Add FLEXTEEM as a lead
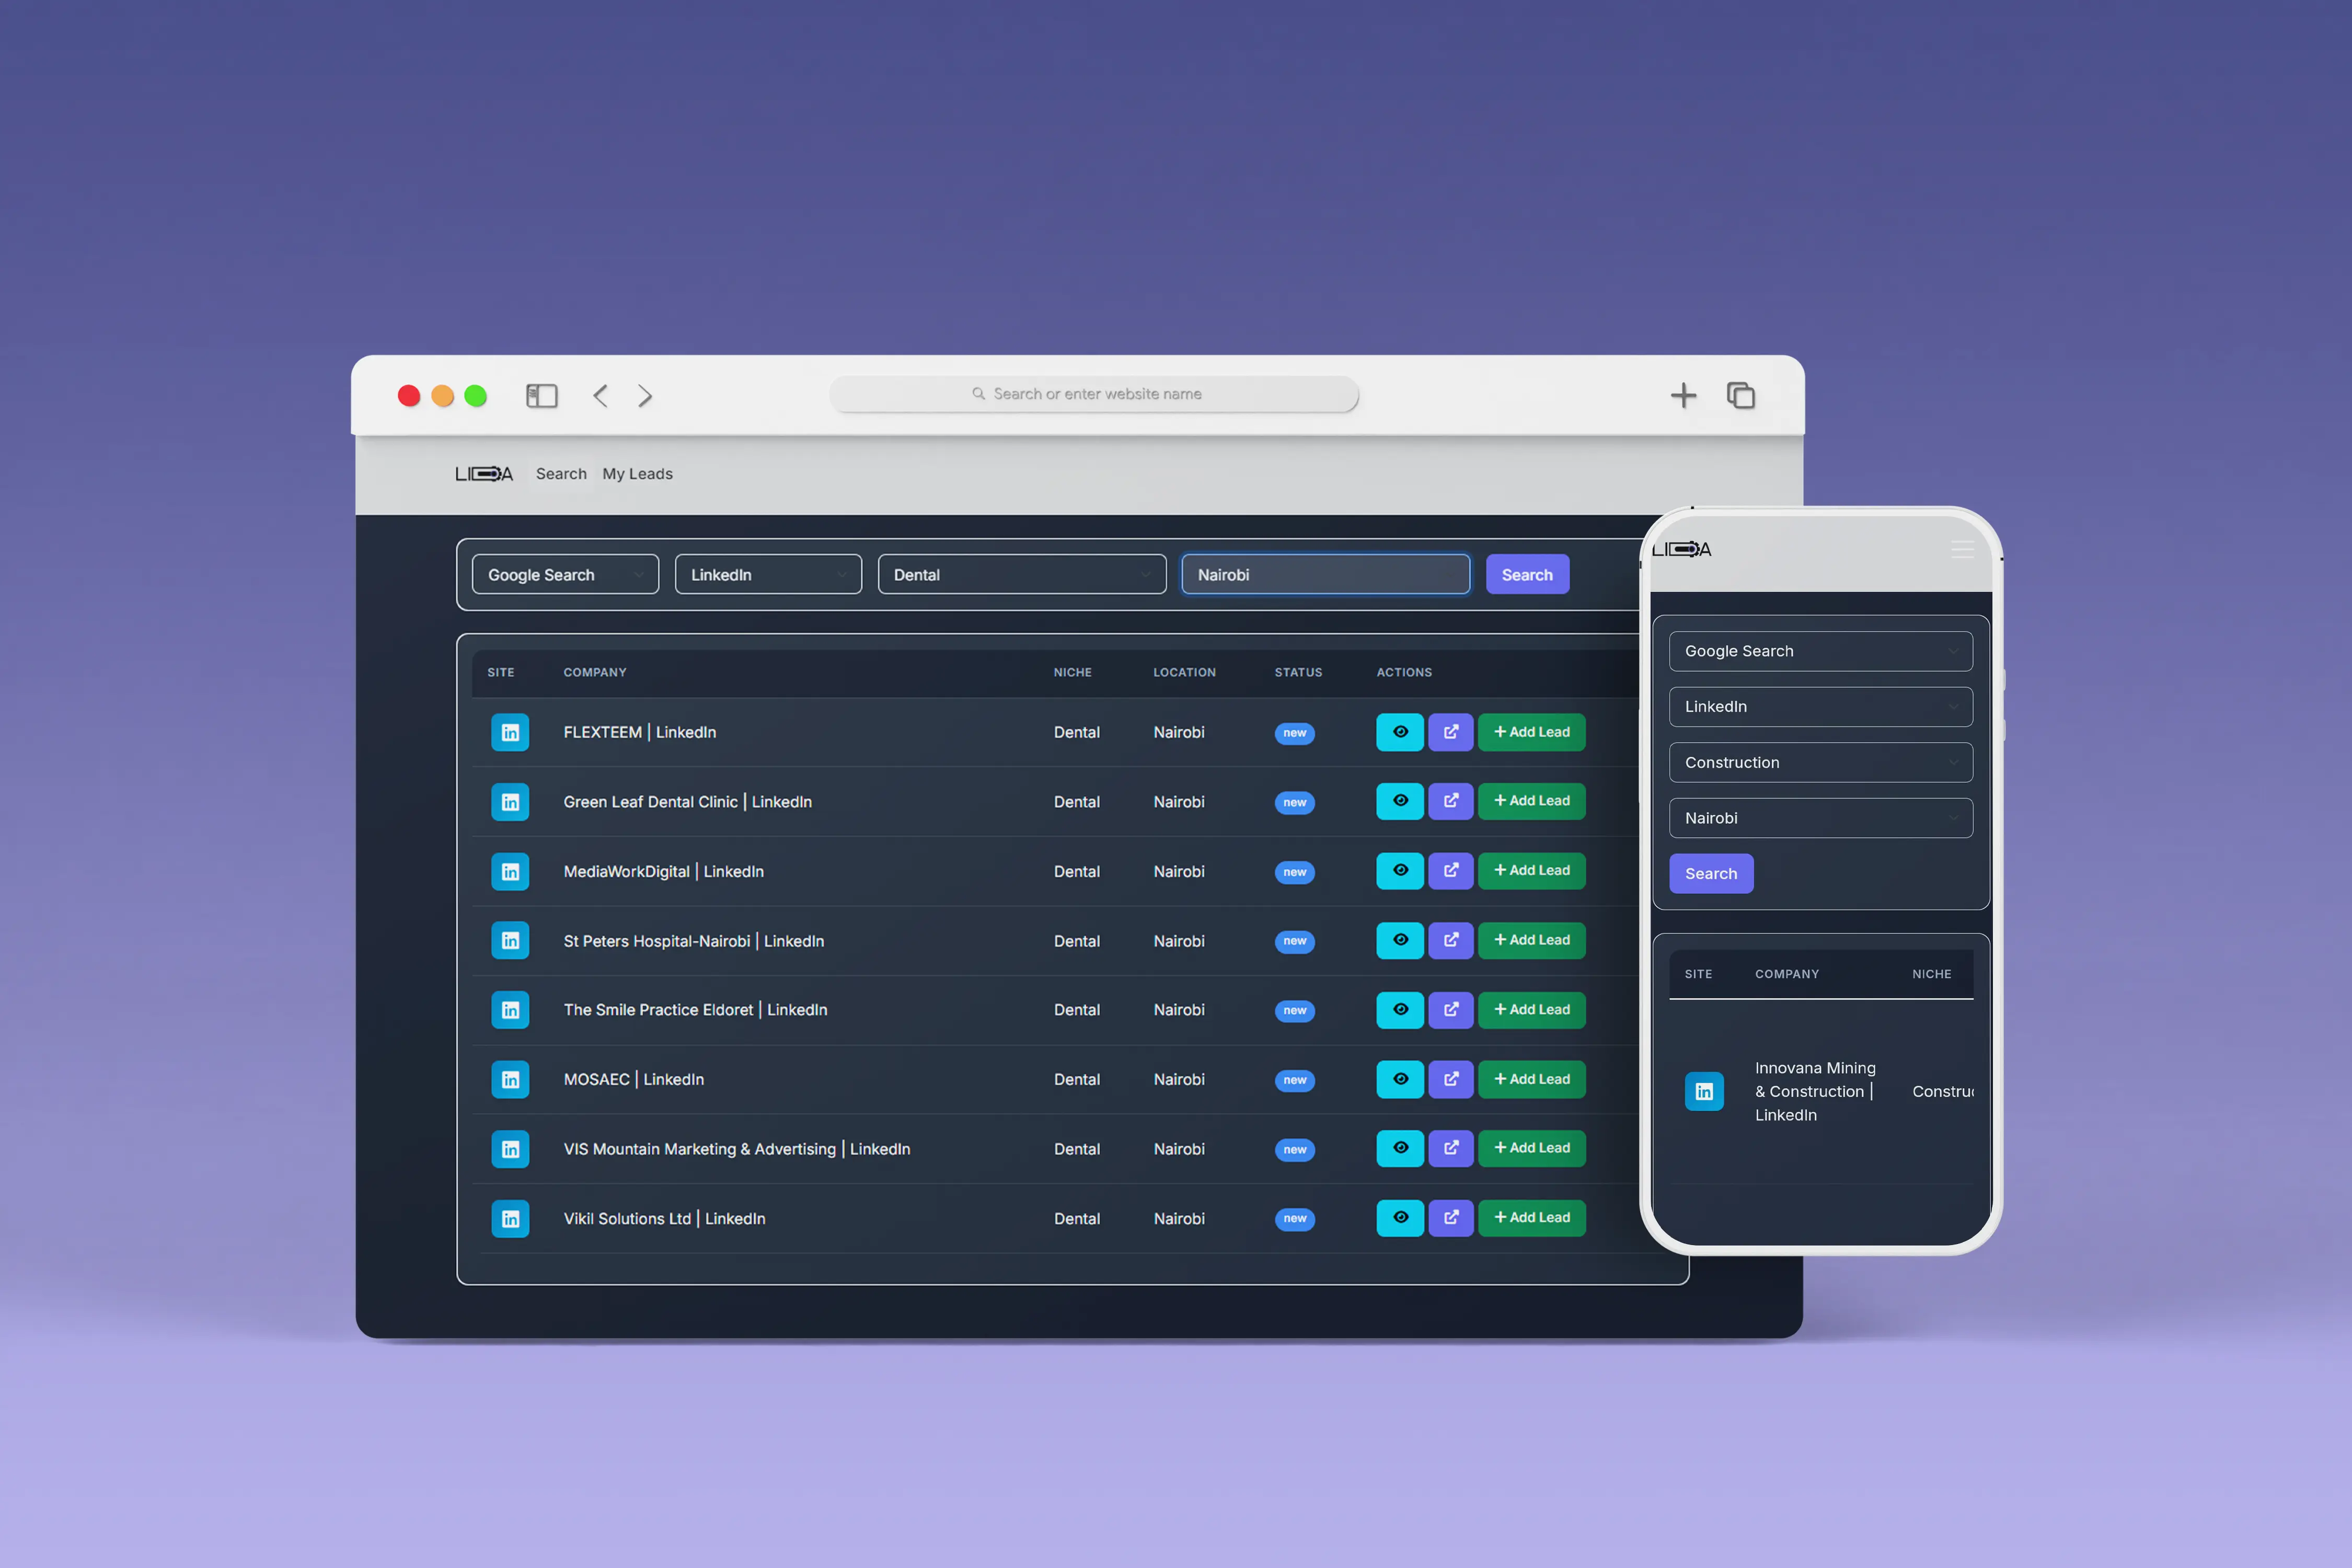Screen dimensions: 2352x1568 (1531, 732)
